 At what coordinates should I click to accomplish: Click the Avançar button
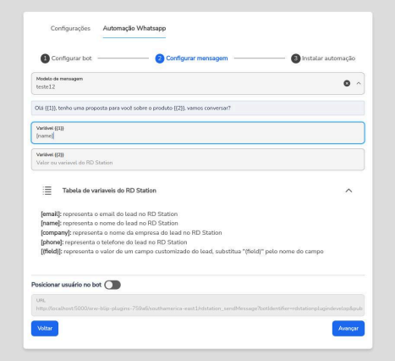coord(348,329)
